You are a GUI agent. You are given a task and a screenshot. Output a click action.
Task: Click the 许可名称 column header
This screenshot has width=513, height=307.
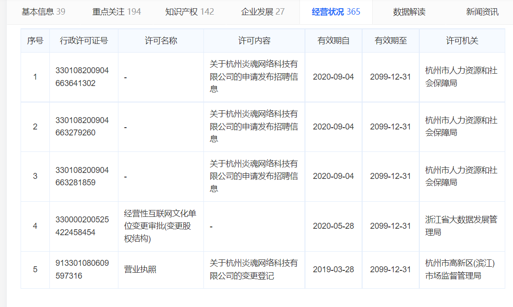click(161, 41)
